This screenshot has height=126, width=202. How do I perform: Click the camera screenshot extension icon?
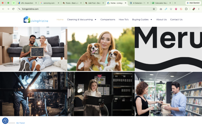pyautogui.click(x=161, y=9)
